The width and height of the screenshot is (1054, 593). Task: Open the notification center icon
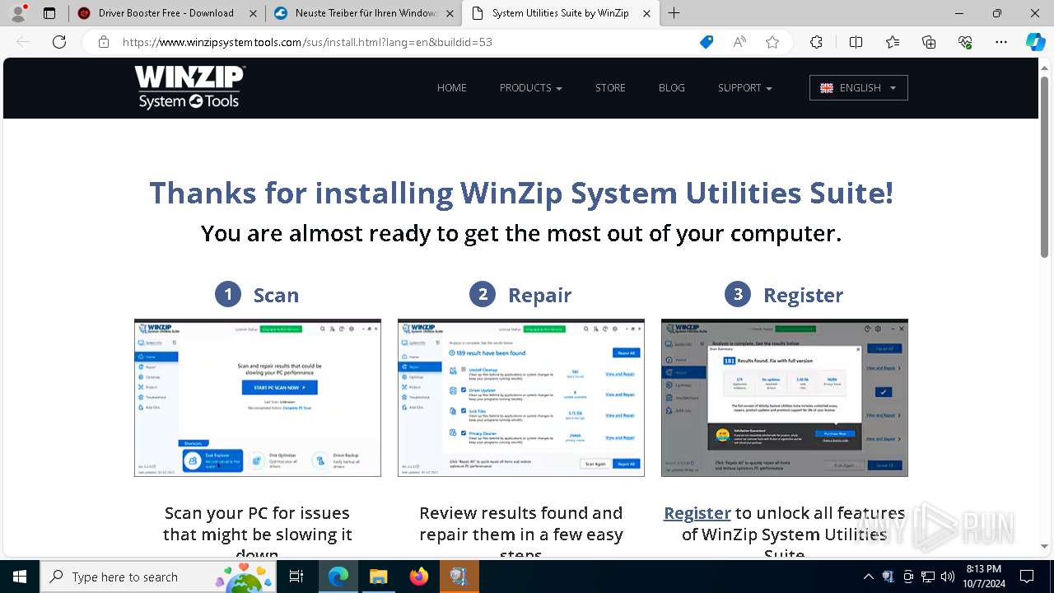click(1027, 577)
